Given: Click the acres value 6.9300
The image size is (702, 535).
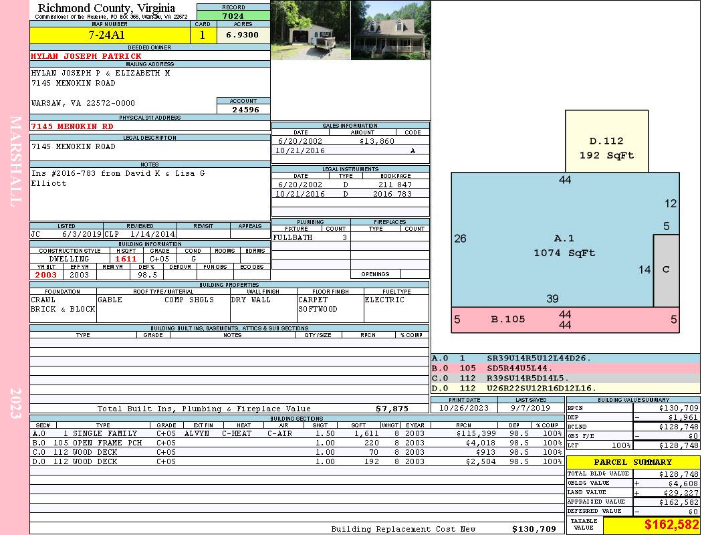Looking at the screenshot, I should pyautogui.click(x=243, y=35).
